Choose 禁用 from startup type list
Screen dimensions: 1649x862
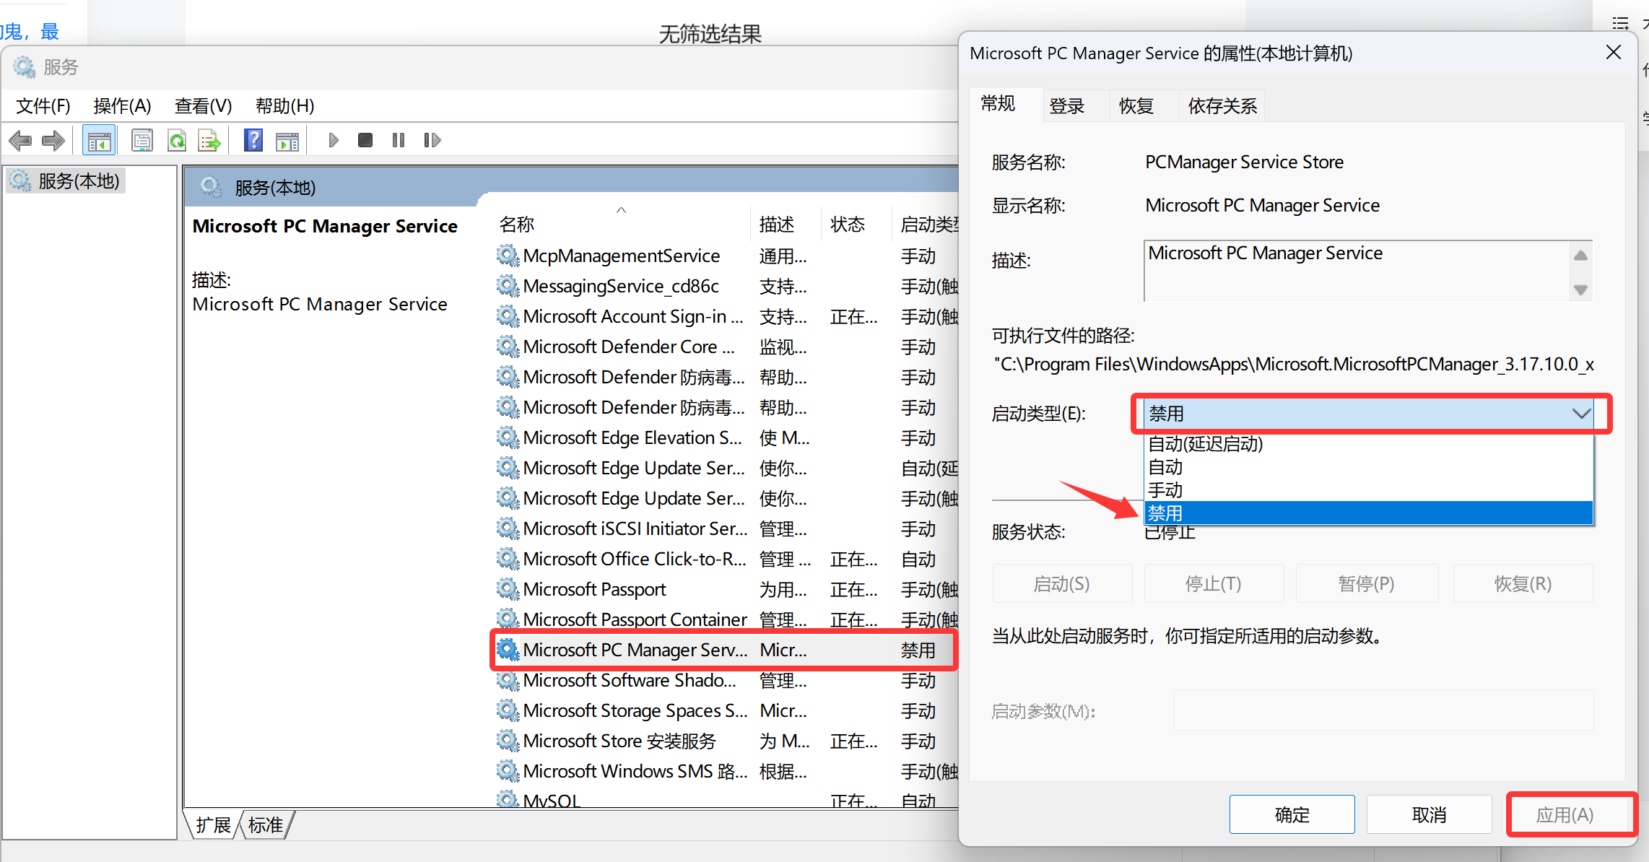point(1368,513)
